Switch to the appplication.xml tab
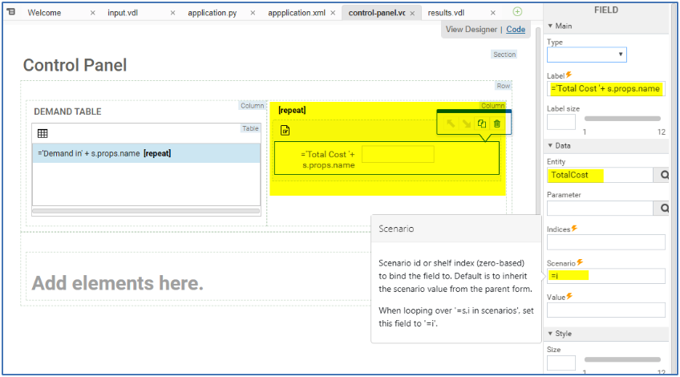The height and width of the screenshot is (377, 680). [296, 13]
